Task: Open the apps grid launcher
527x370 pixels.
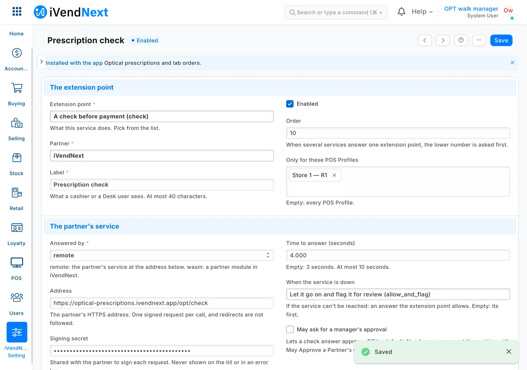Action: pos(17,12)
